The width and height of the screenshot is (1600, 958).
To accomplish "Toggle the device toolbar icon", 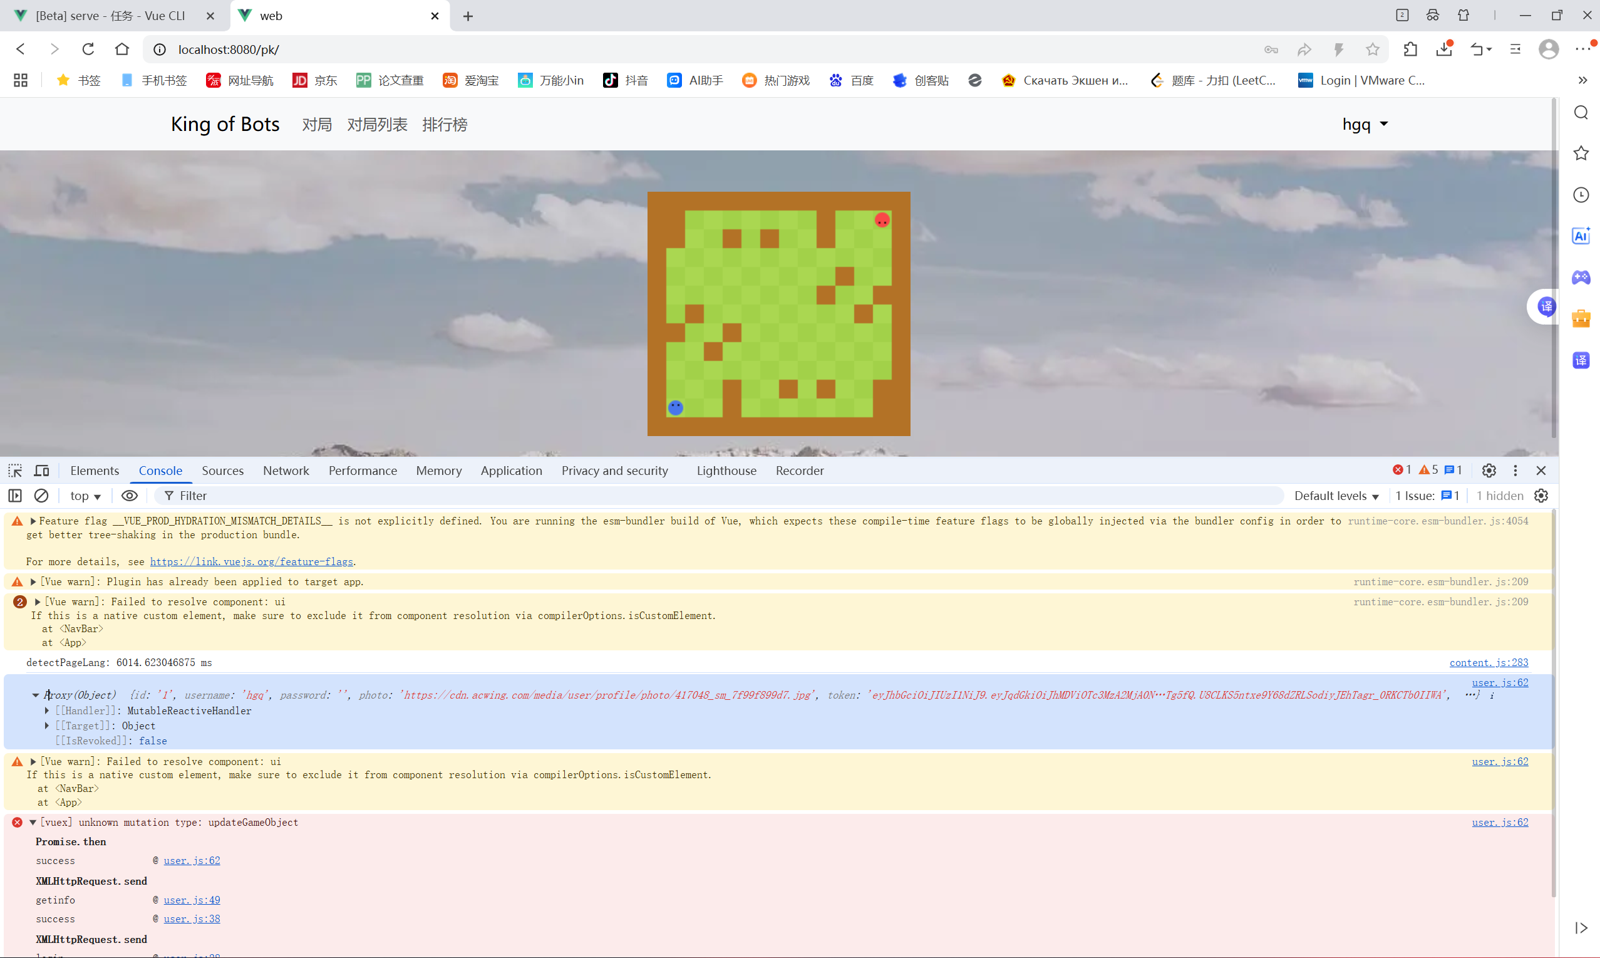I will [42, 471].
